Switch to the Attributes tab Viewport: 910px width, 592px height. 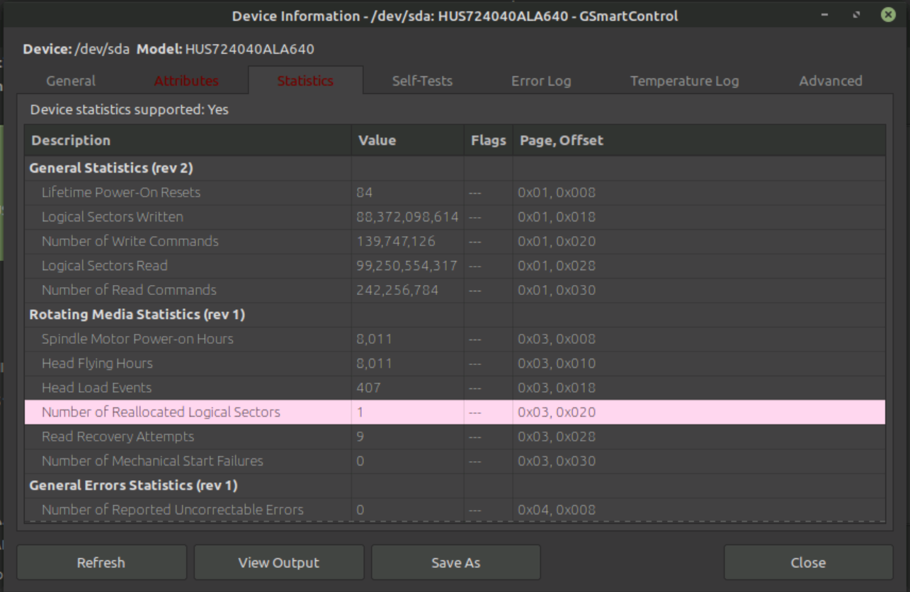tap(186, 80)
